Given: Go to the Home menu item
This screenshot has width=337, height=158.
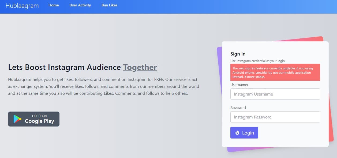Looking at the screenshot, I should 54,5.
